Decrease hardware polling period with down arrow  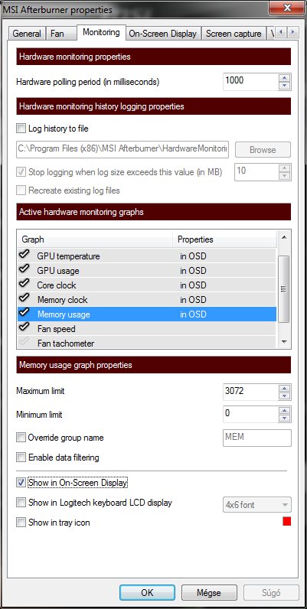coord(285,86)
